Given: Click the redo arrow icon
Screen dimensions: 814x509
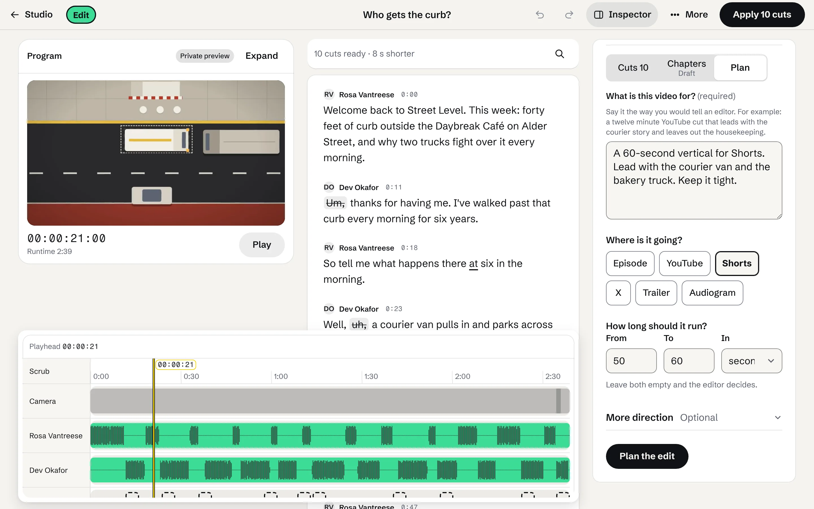Looking at the screenshot, I should (x=569, y=15).
